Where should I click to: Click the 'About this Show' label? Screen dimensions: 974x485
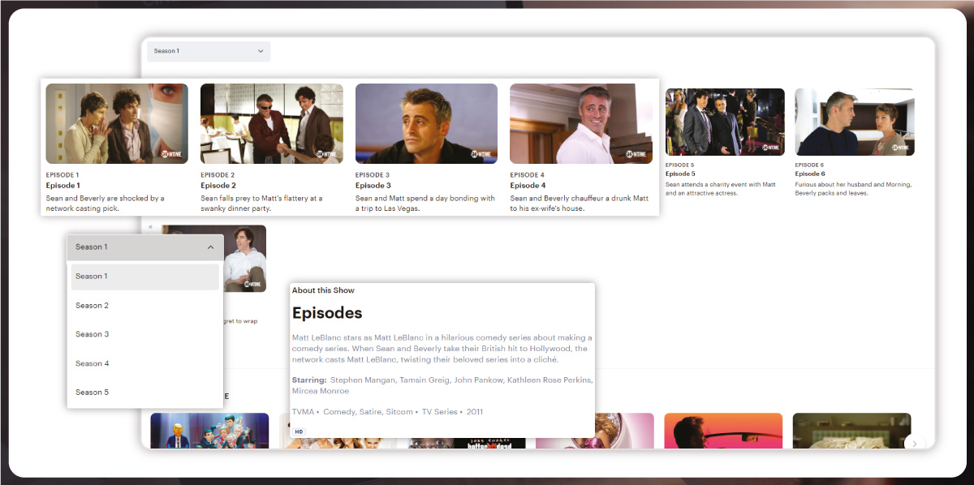click(x=323, y=290)
